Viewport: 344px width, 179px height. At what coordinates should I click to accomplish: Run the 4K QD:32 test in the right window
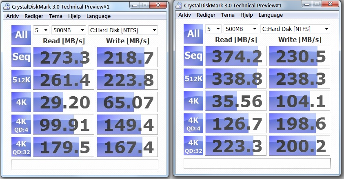click(x=193, y=146)
